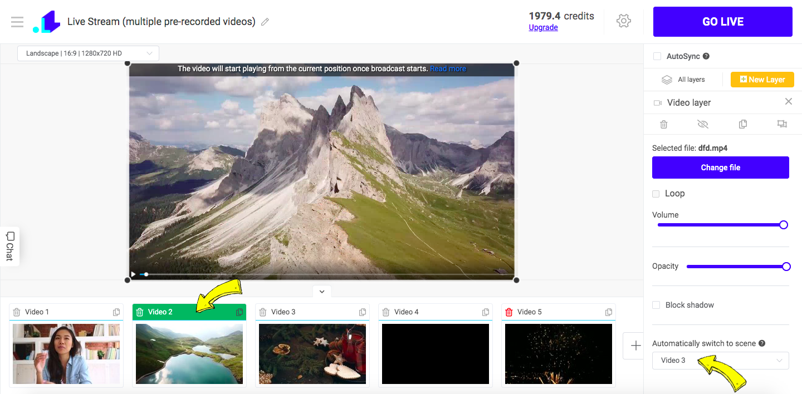
Task: Delete Video 2 scene trash icon
Action: pyautogui.click(x=140, y=312)
